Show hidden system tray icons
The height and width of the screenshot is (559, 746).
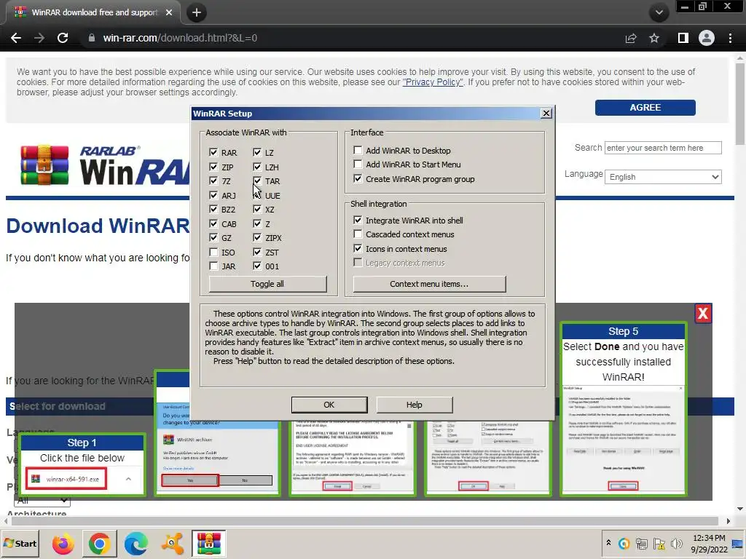608,543
